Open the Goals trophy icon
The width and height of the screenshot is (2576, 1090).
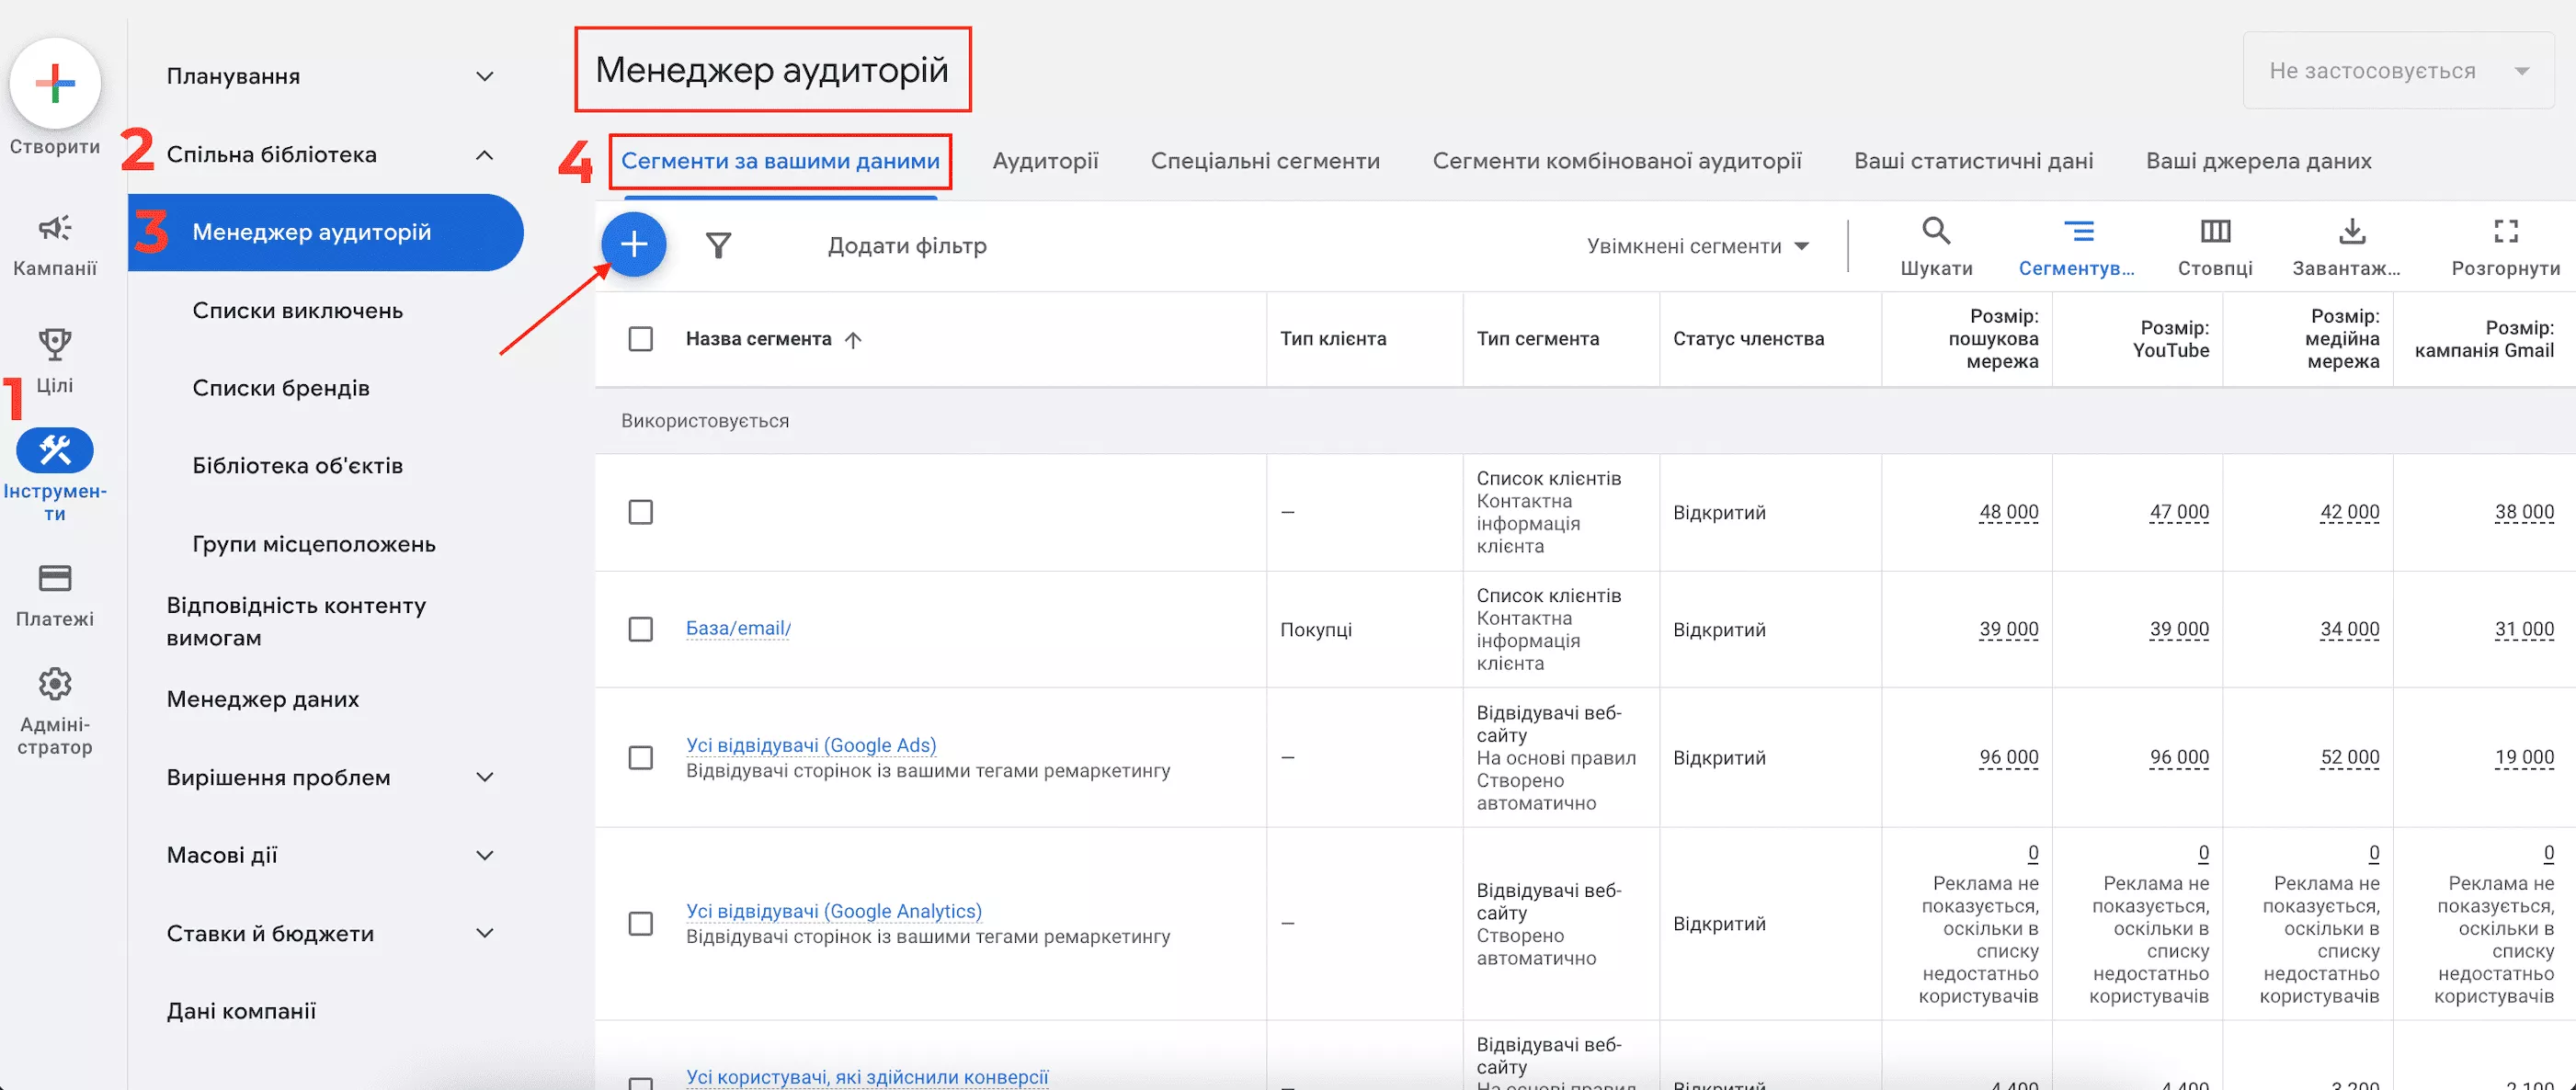pos(55,345)
